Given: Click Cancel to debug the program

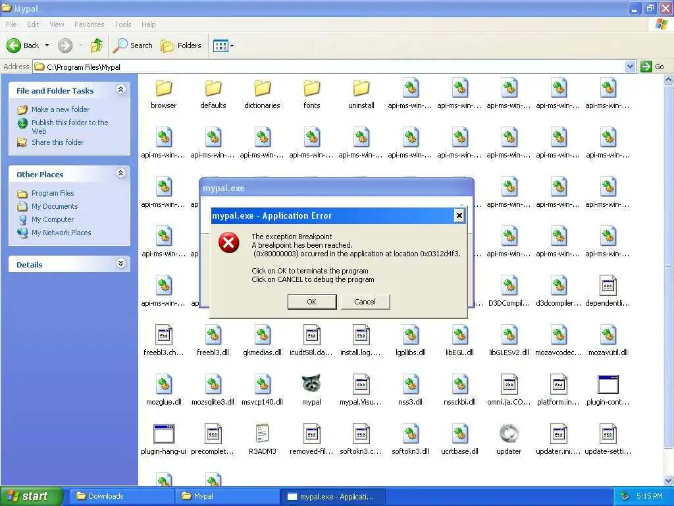Looking at the screenshot, I should point(365,302).
